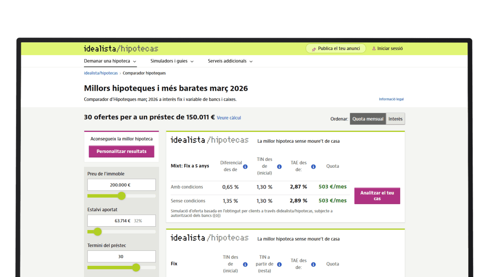The width and height of the screenshot is (493, 277).
Task: Expand the Serveis addicionals menu
Action: 227,61
